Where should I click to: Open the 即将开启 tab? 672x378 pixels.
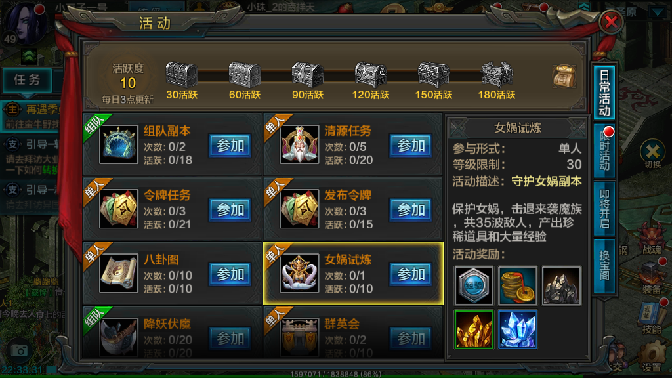[x=604, y=209]
